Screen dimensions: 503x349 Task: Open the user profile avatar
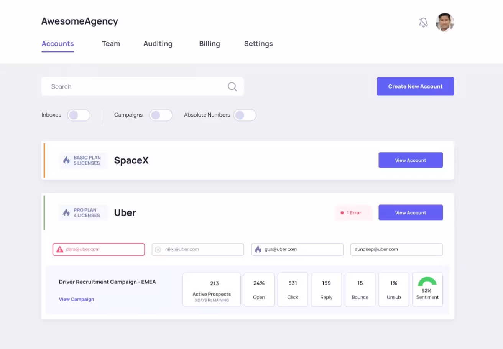pos(445,23)
